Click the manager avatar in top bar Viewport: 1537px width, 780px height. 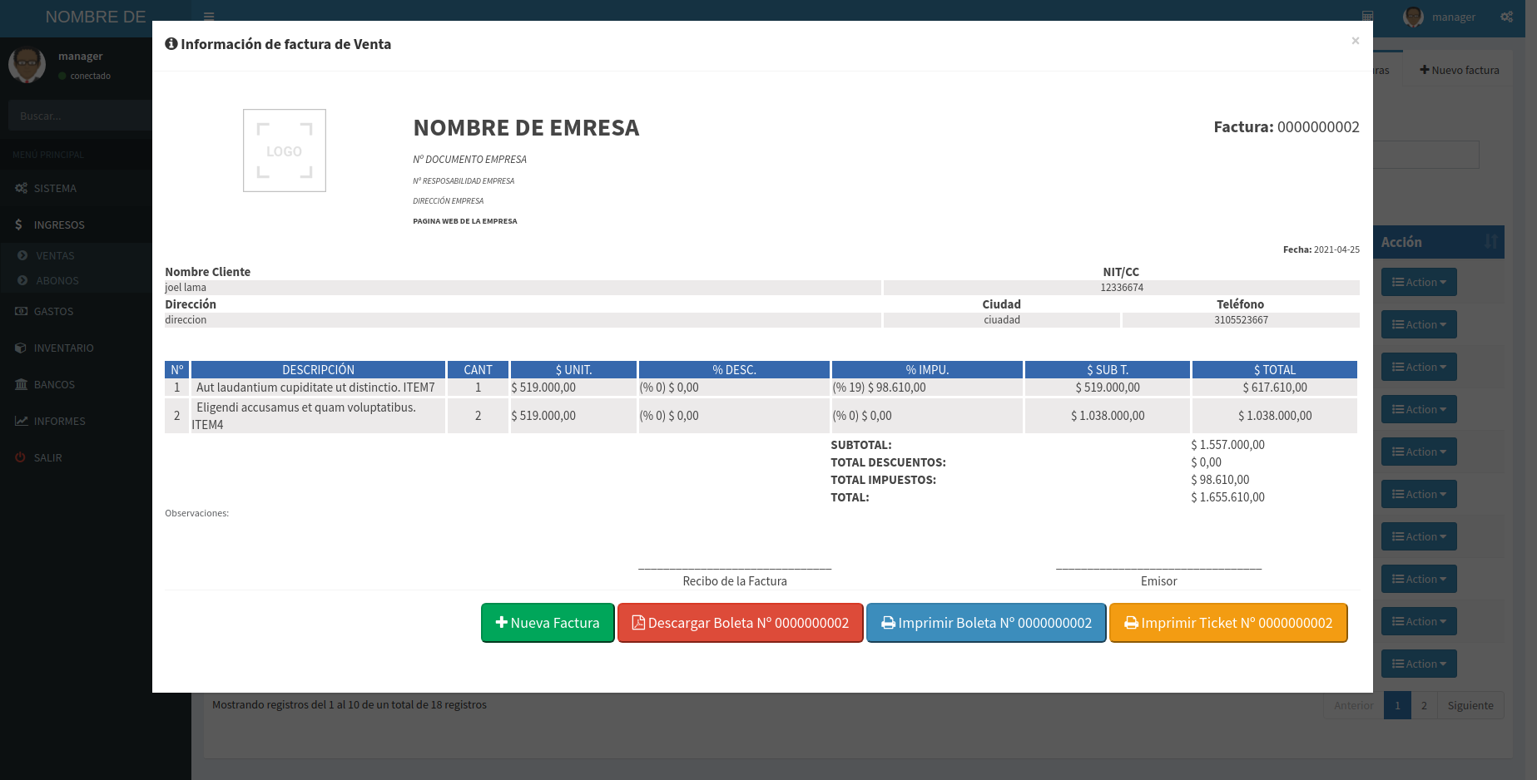[x=1413, y=17]
